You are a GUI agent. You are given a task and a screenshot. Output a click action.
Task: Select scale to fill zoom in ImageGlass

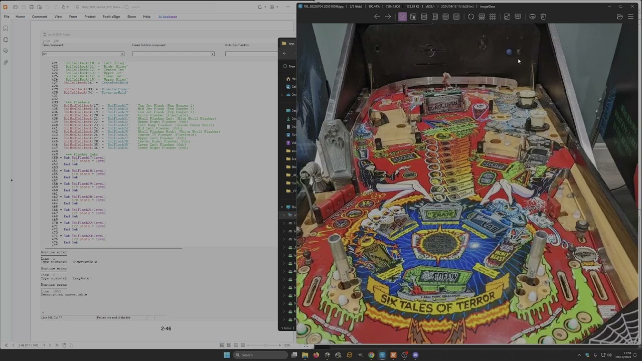456,17
